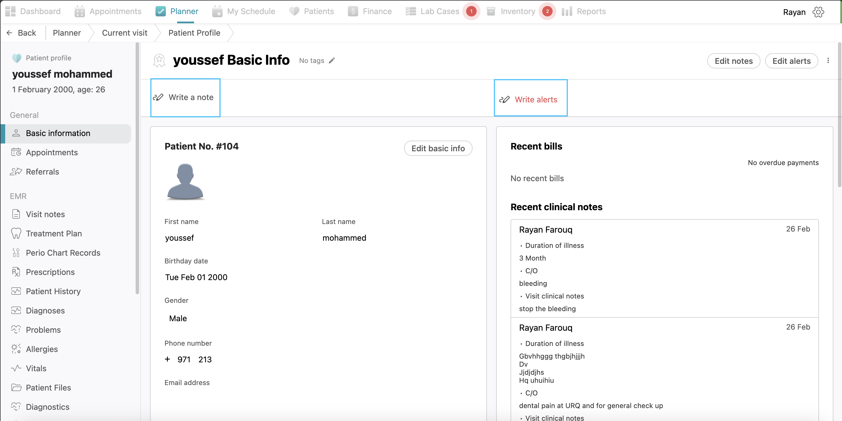Viewport: 842px width, 421px height.
Task: Open the Lab Cases notification badge
Action: [x=471, y=12]
